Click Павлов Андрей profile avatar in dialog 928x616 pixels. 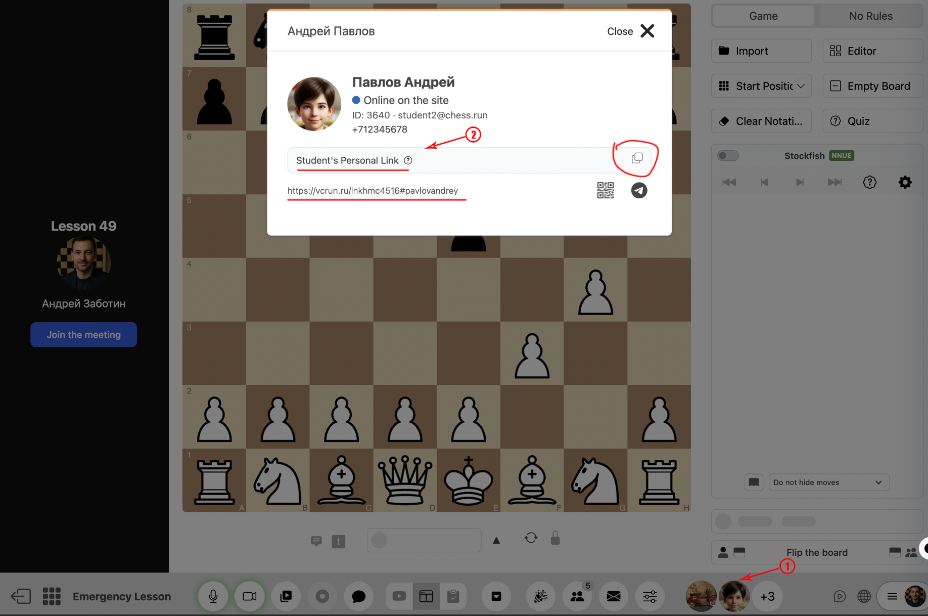coord(314,104)
